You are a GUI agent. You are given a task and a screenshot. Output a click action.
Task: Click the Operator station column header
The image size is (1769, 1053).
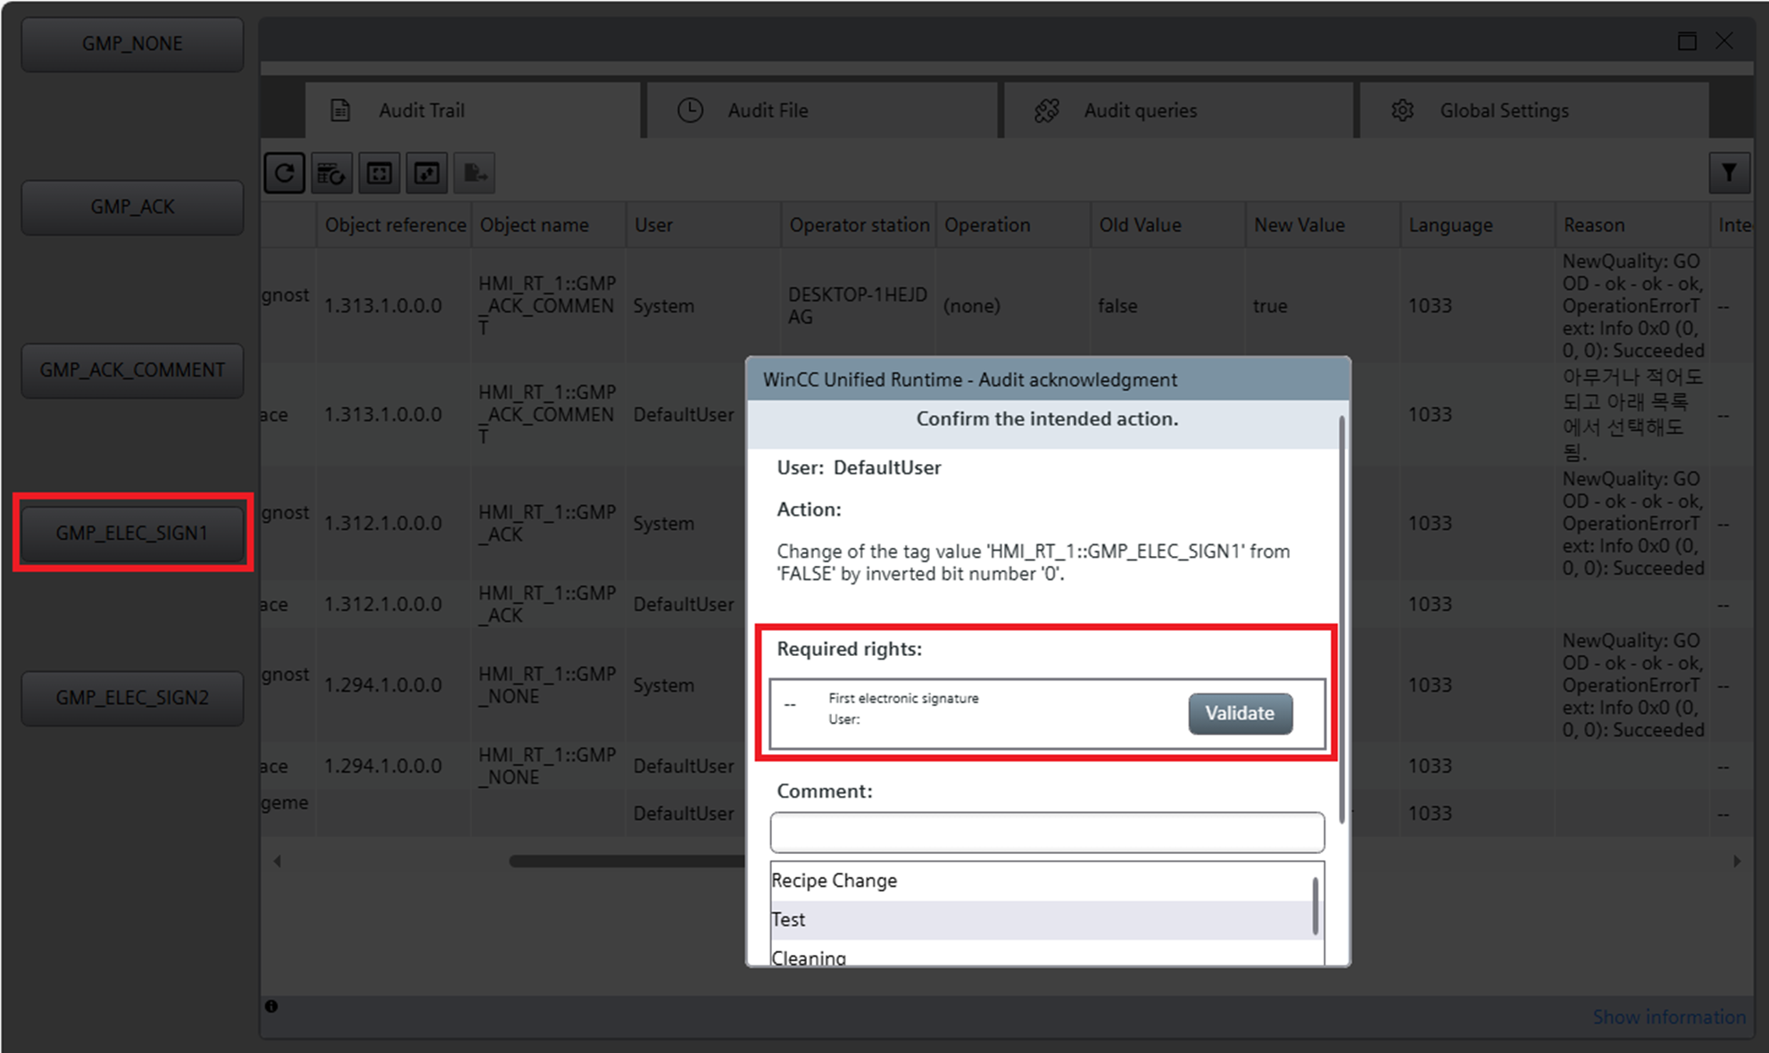coord(859,225)
